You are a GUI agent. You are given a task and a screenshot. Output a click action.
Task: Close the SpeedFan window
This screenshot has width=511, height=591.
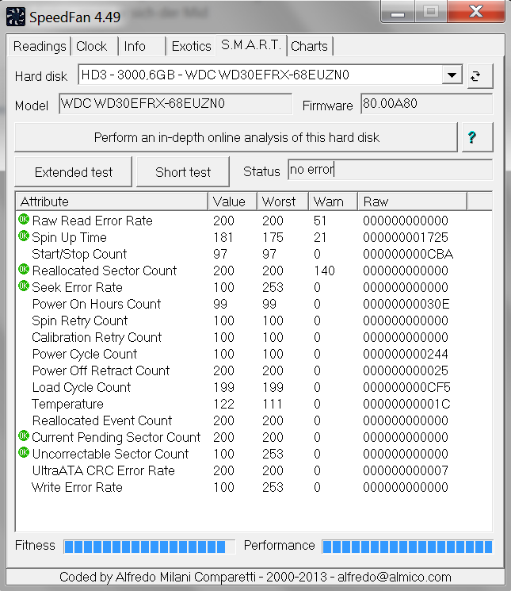pyautogui.click(x=476, y=11)
